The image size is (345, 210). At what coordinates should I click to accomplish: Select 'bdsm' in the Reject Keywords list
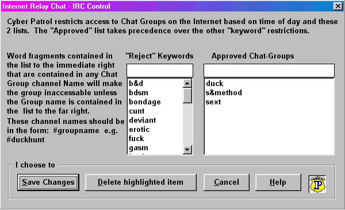click(155, 93)
